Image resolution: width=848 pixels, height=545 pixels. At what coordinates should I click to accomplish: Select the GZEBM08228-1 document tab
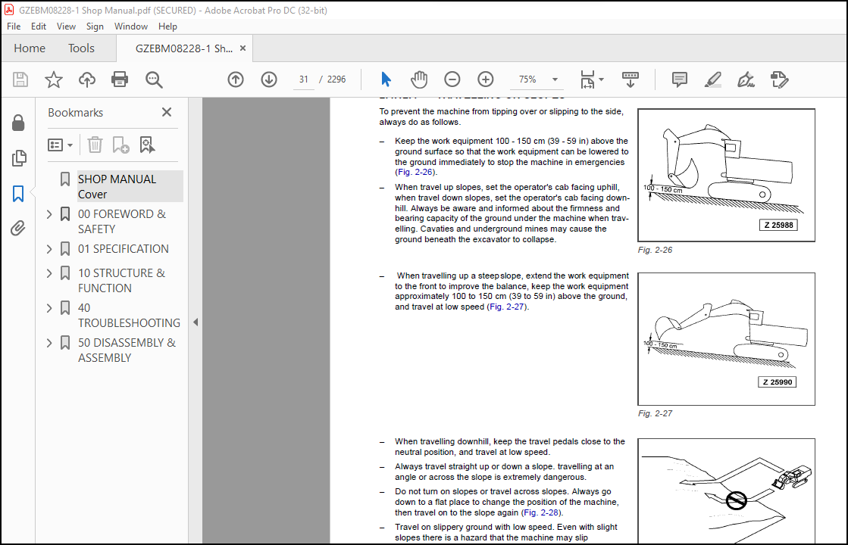184,48
